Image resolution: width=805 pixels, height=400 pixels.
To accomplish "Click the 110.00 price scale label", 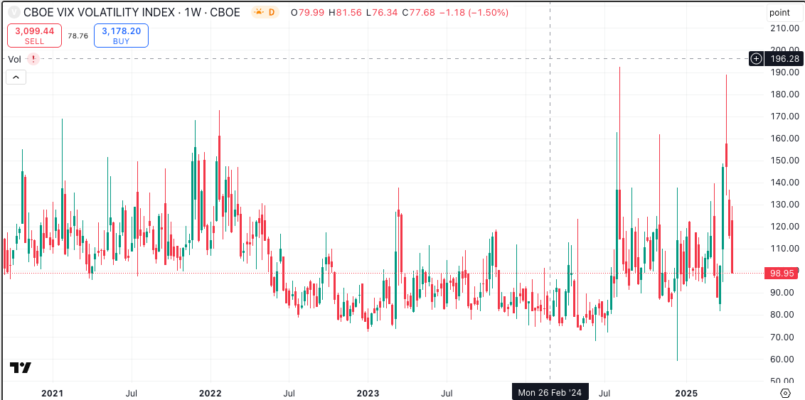I will click(784, 249).
